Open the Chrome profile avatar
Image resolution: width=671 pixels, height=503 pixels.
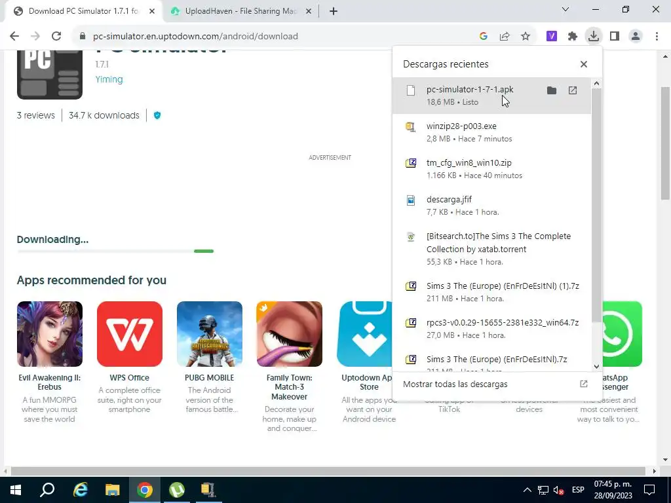click(636, 37)
